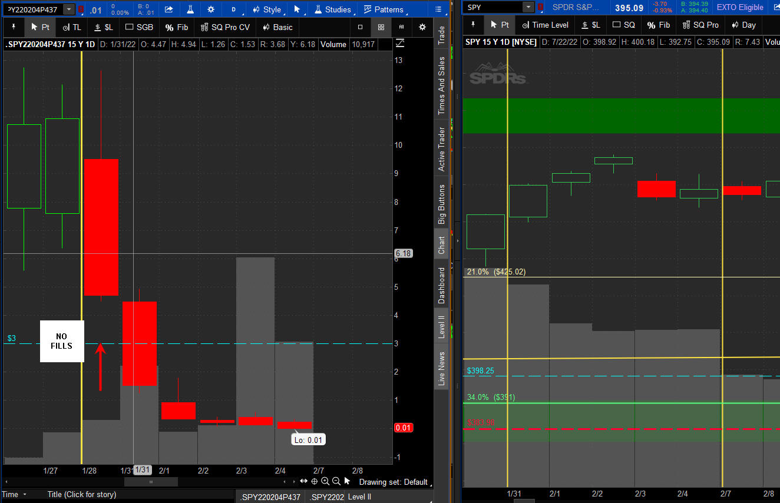Open the Big Buttons side tab

coord(441,204)
